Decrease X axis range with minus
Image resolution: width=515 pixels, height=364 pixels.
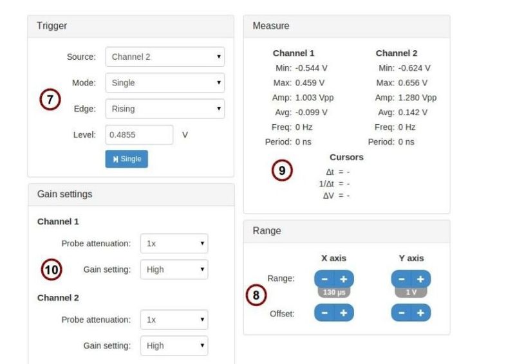click(324, 279)
